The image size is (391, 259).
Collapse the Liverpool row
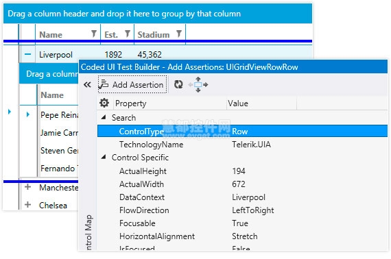tap(27, 54)
